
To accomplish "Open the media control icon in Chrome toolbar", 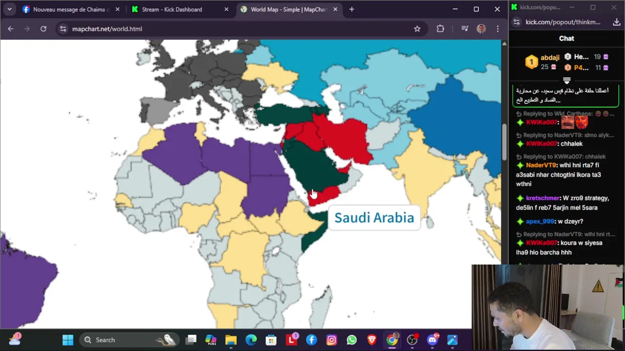I will coord(464,29).
